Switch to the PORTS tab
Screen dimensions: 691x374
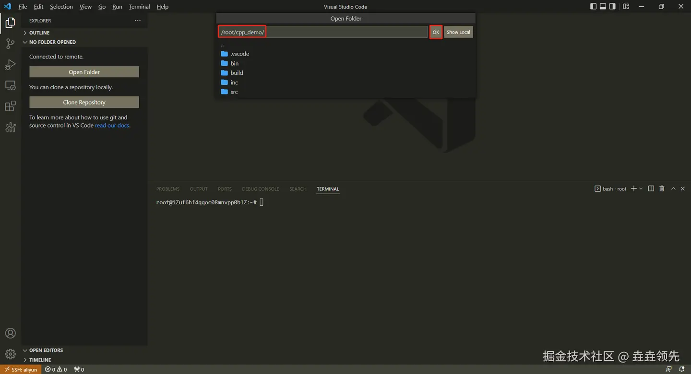(225, 189)
